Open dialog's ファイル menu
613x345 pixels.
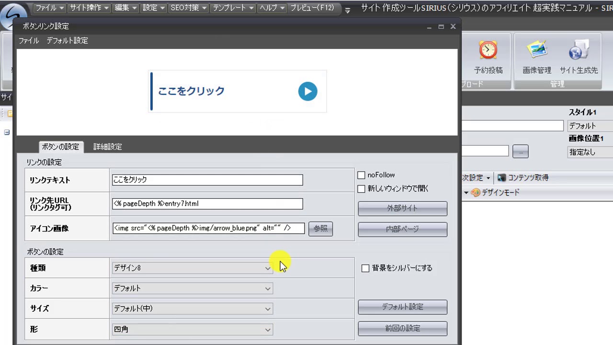click(29, 41)
